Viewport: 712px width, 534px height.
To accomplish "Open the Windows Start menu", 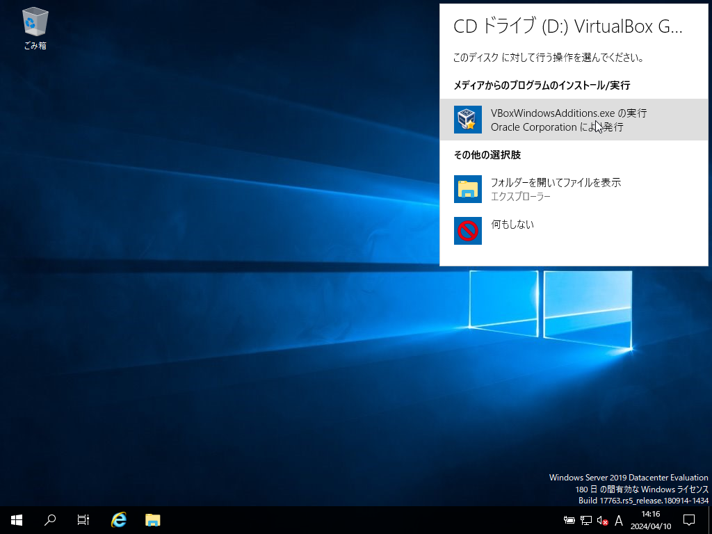I will [x=17, y=520].
